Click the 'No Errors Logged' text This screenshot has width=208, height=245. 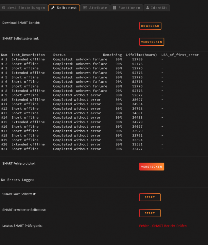(18, 180)
